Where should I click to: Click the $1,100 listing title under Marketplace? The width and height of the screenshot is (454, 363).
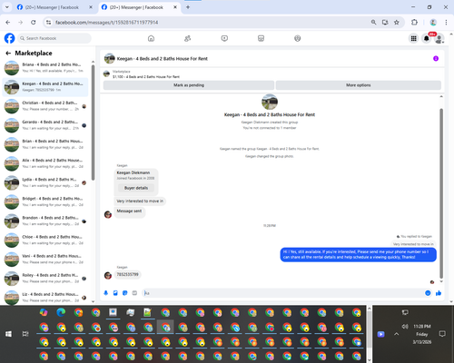[x=146, y=77]
